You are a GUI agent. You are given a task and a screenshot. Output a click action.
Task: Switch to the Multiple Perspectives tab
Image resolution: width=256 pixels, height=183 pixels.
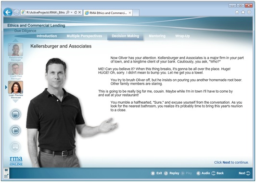pos(84,36)
